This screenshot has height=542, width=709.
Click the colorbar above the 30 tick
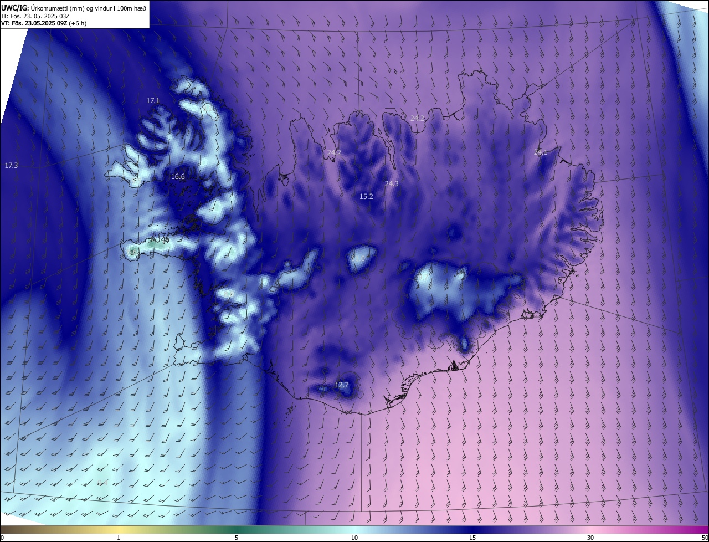pyautogui.click(x=590, y=529)
